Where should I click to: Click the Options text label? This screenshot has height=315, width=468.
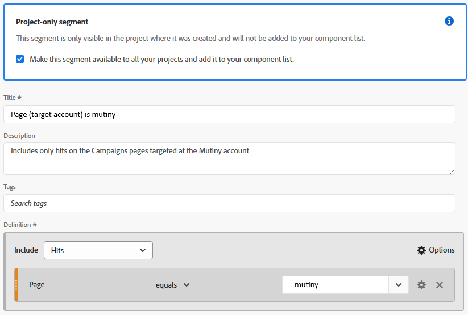[x=442, y=250]
